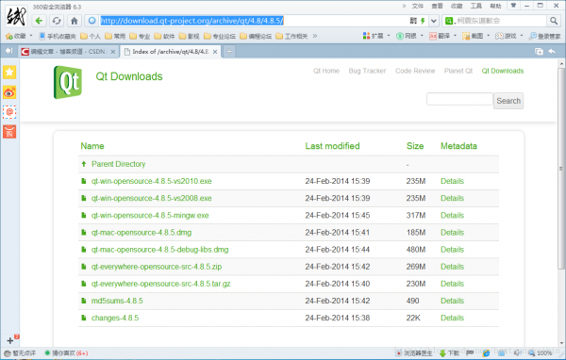Open the 网银 dropdown
566x360 pixels.
[x=409, y=36]
